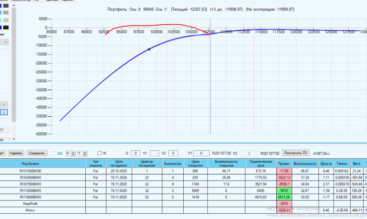Click the left panel scrollbar down arrow
This screenshot has height=219, width=367.
click(14, 139)
